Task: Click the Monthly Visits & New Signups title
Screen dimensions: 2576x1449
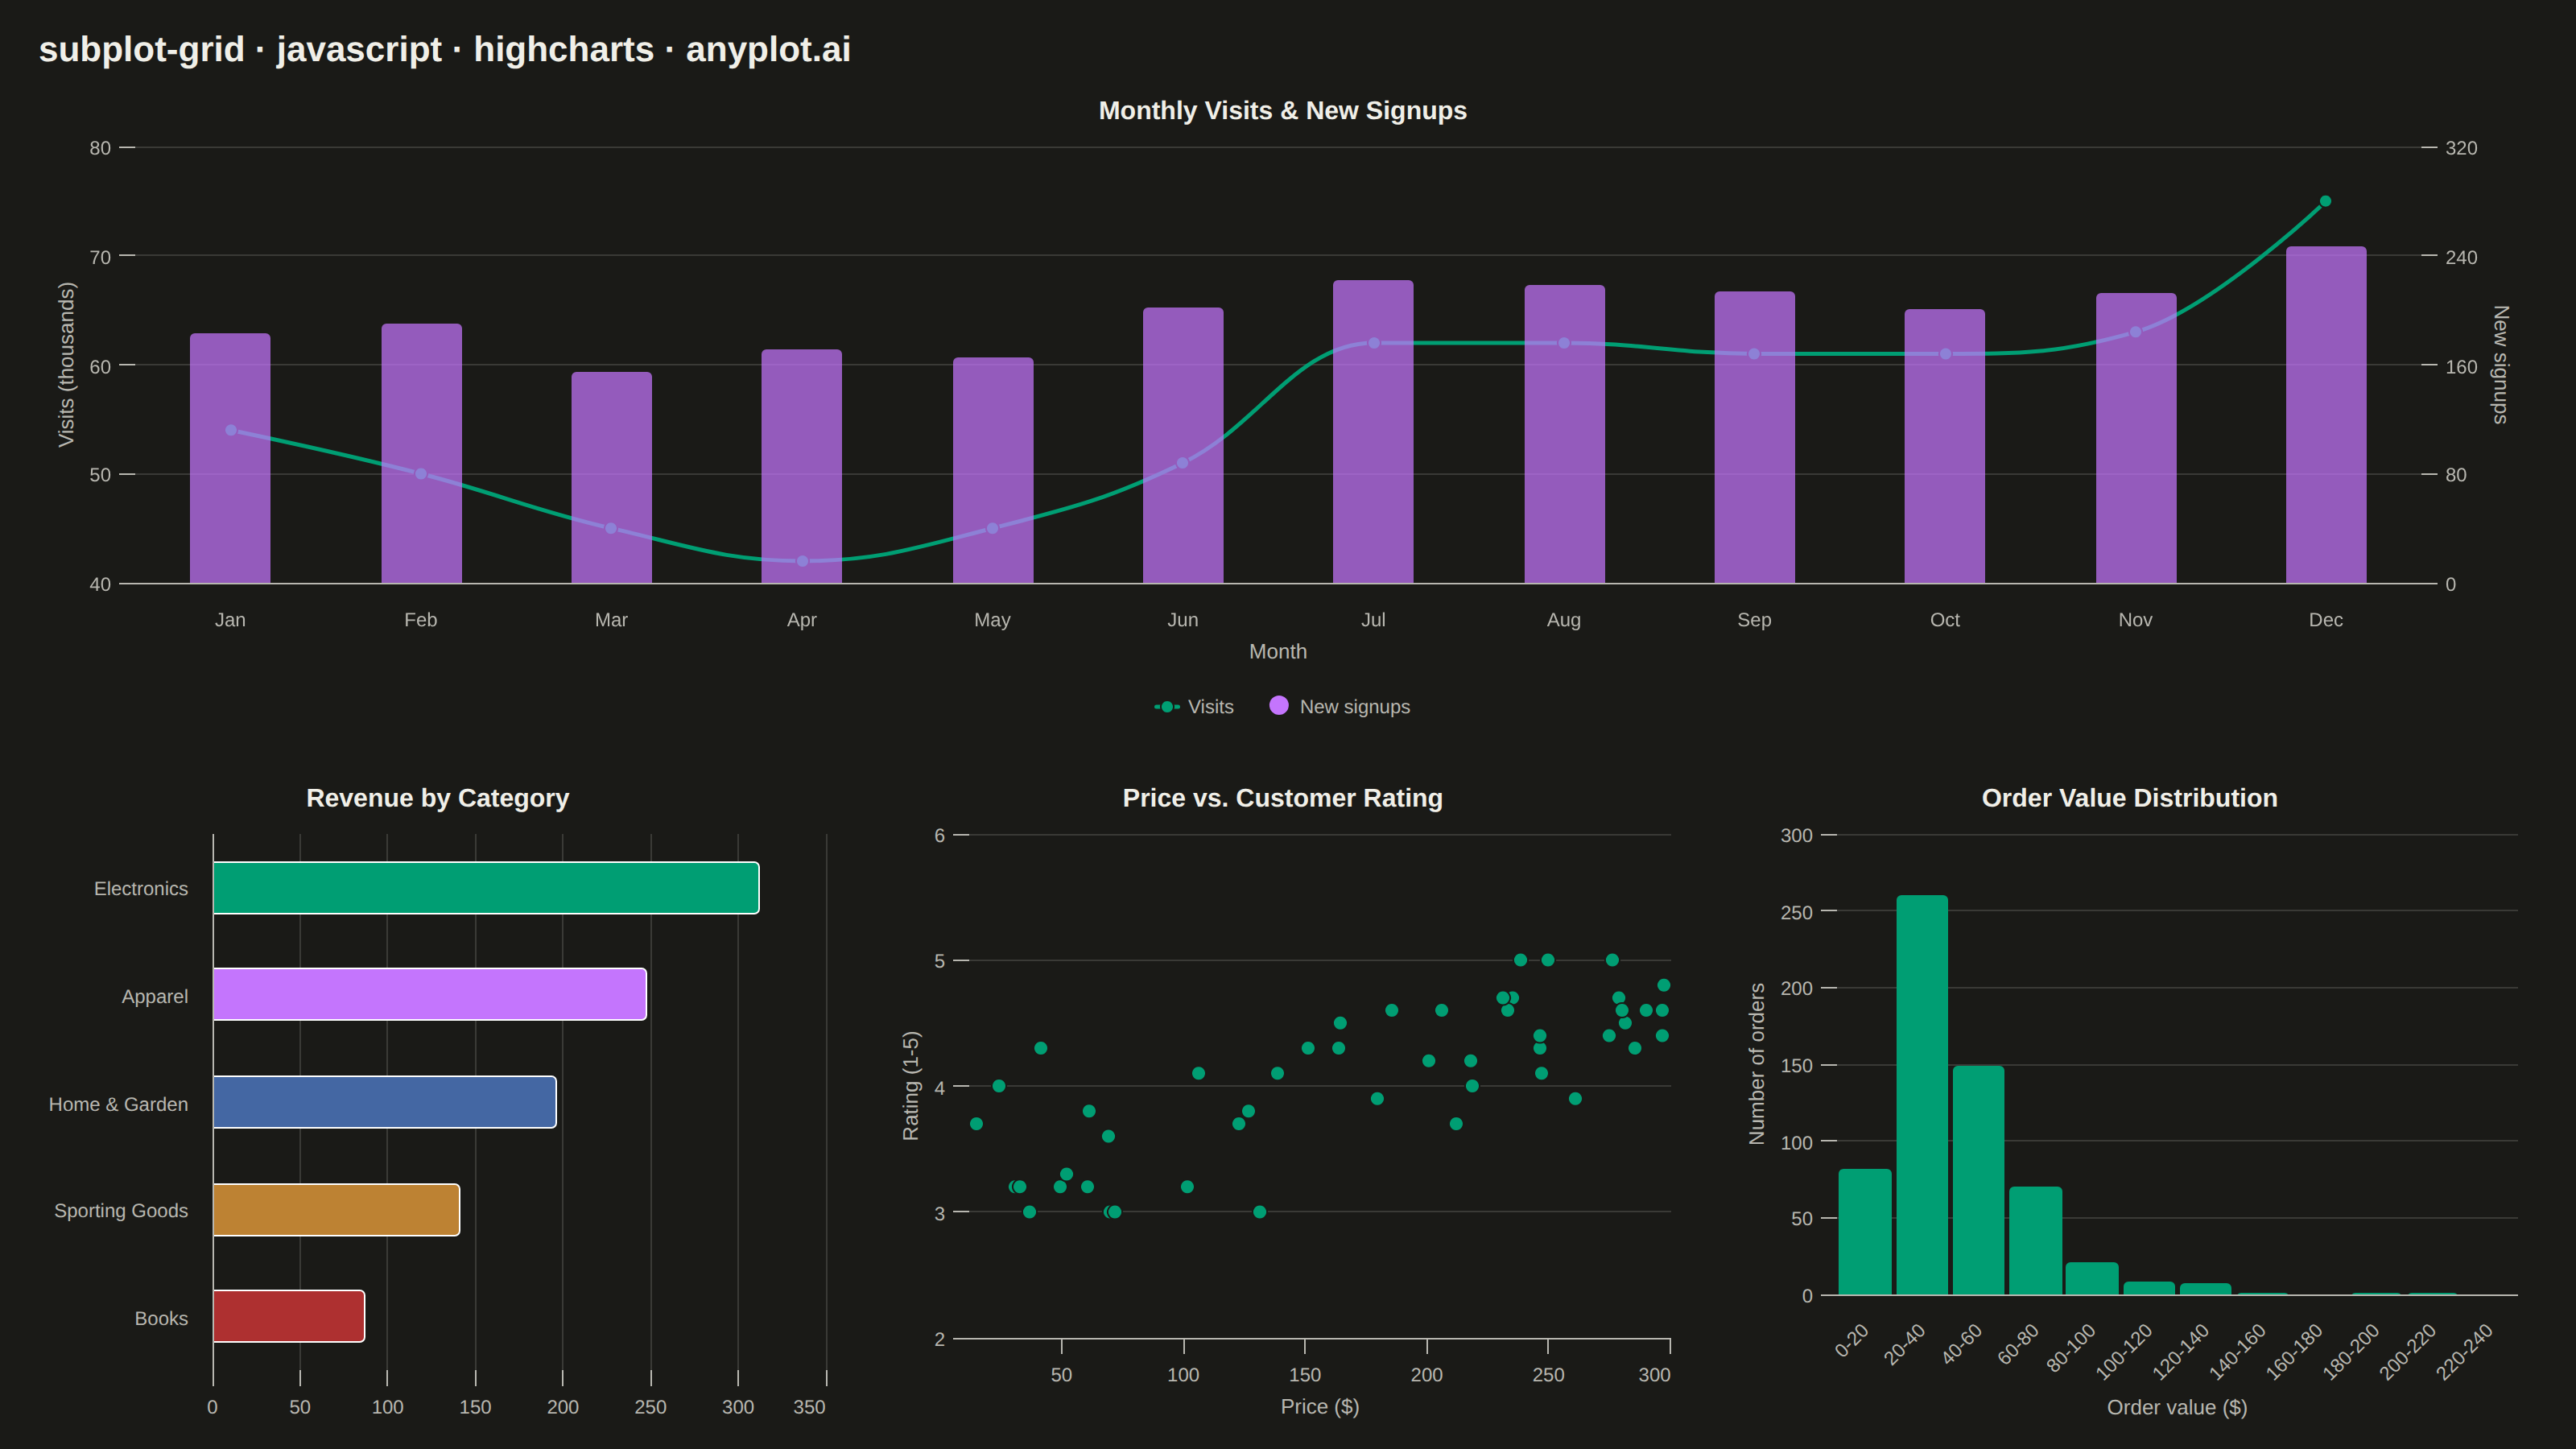Action: [x=1283, y=110]
